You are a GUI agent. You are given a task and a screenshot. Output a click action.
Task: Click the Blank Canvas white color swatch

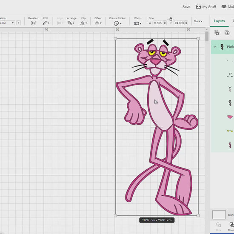coord(219,214)
